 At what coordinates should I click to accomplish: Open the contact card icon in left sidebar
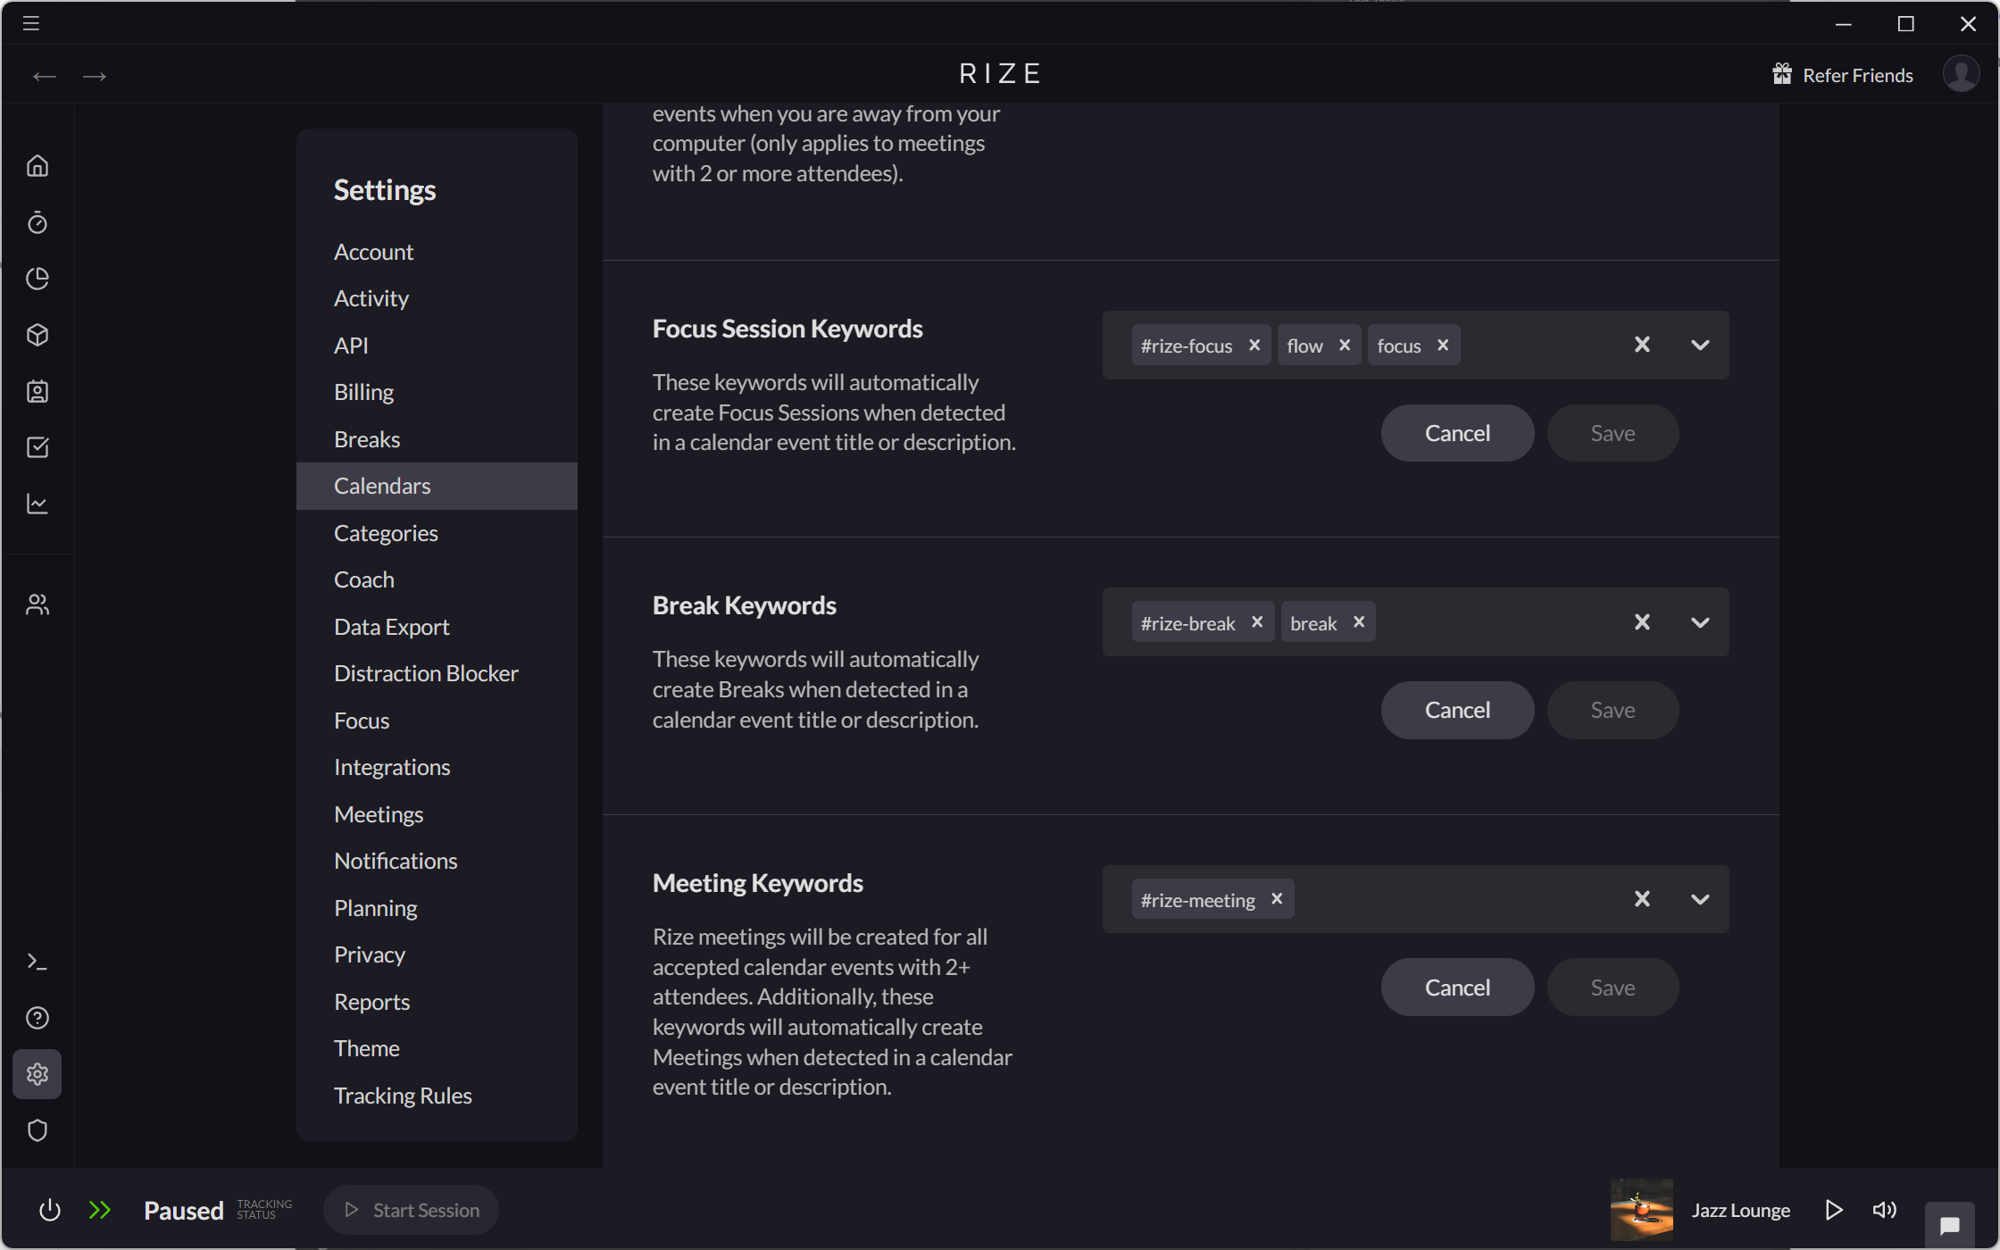(x=37, y=391)
